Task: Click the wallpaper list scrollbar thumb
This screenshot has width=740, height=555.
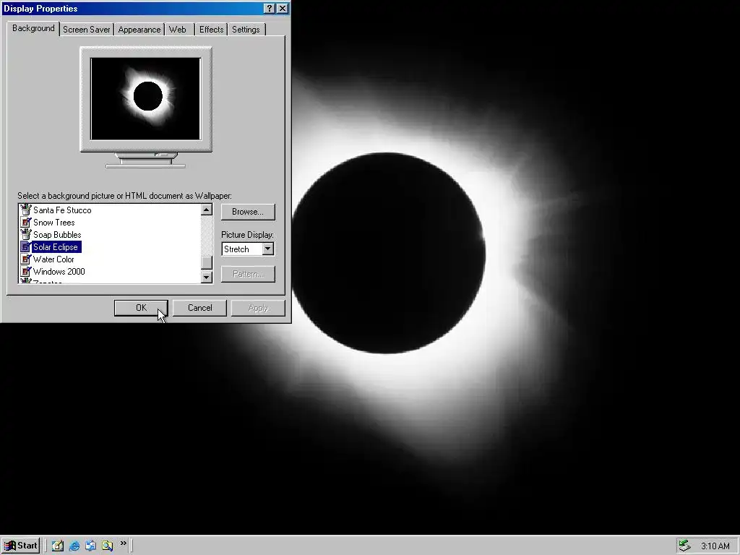Action: click(206, 263)
